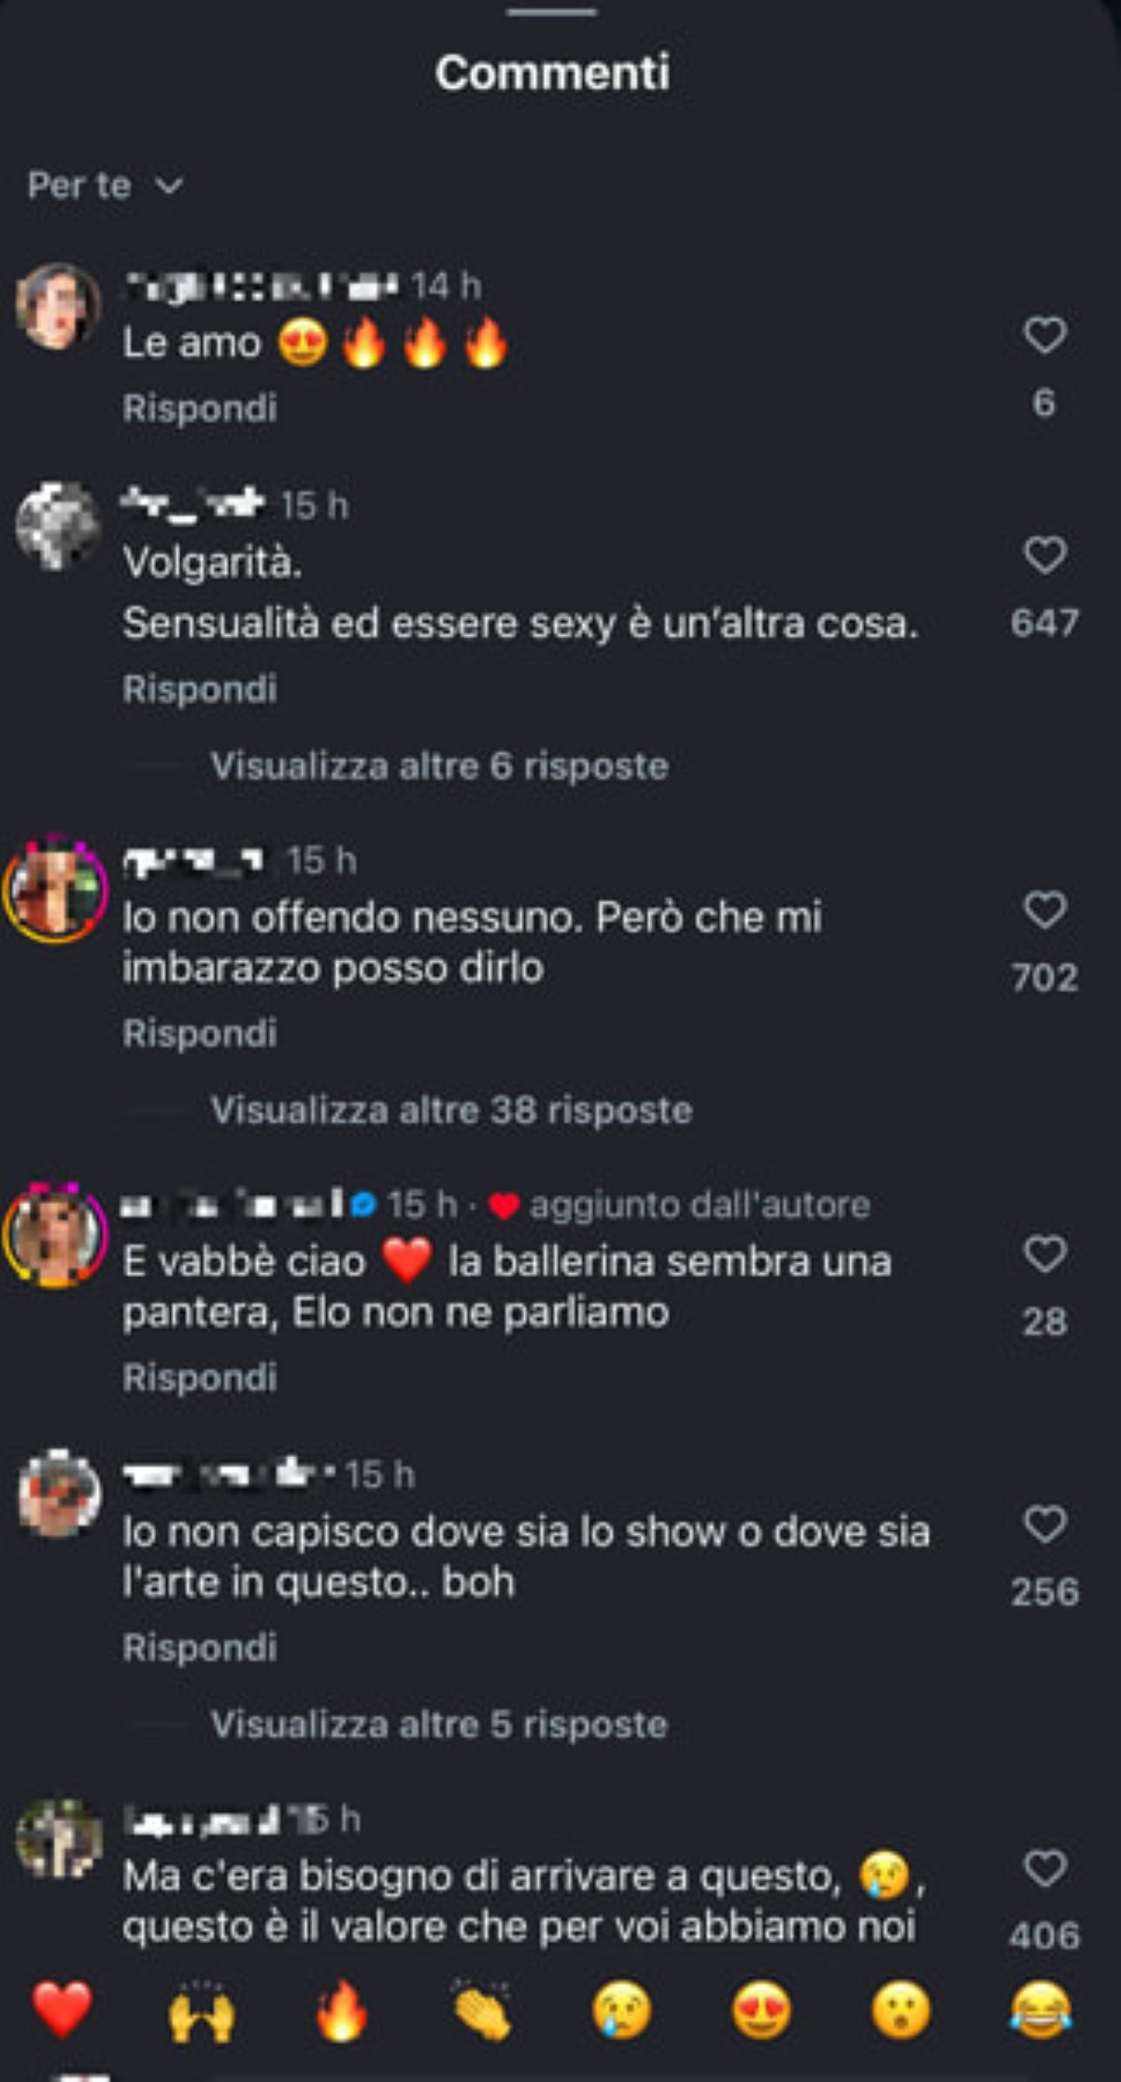Reply to the "Volgarità" comment
This screenshot has height=2082, width=1121.
(x=200, y=689)
